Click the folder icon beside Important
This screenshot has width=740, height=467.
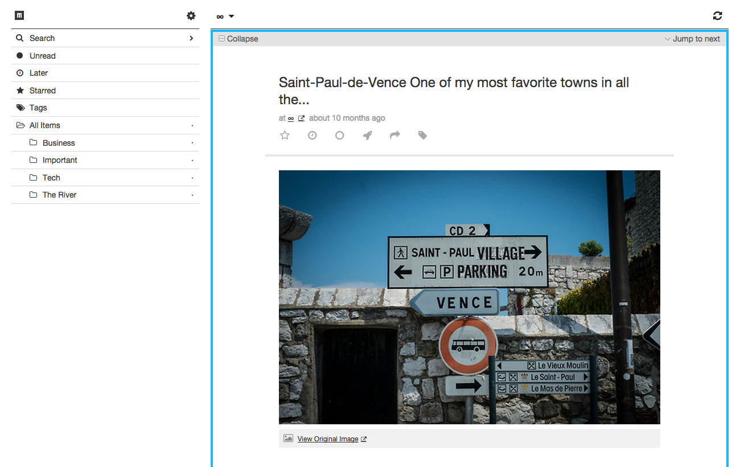(x=33, y=160)
